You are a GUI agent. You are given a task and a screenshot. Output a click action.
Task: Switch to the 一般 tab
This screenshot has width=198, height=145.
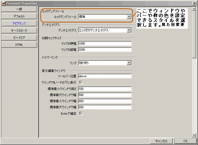pos(19,9)
